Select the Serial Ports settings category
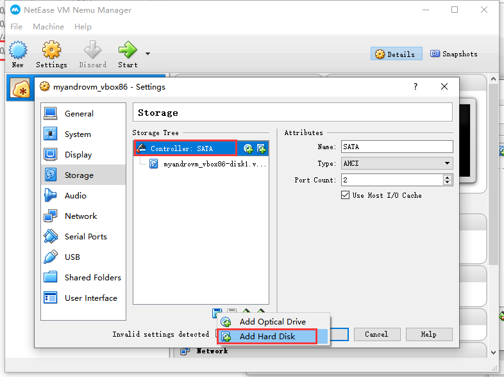This screenshot has height=377, width=504. click(x=83, y=236)
